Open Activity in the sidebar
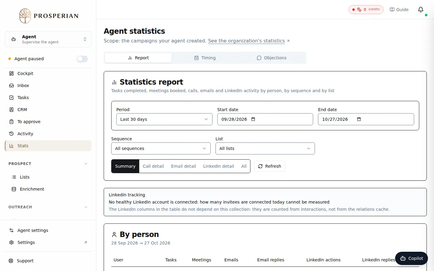 (x=48, y=134)
